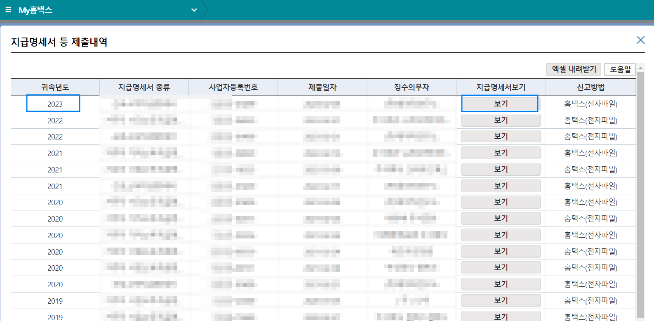This screenshot has width=654, height=321.
Task: Close the 지급명세서 등 제출내역 dialog
Action: point(640,40)
